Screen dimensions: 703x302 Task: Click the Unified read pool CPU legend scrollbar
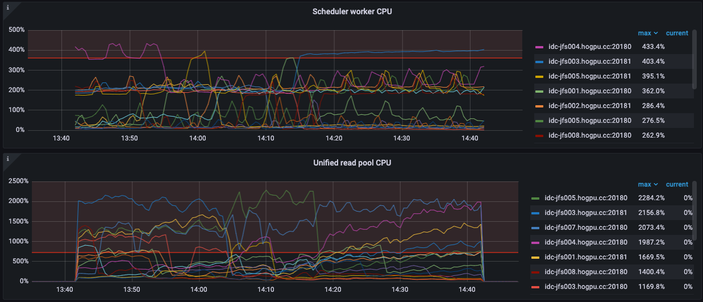click(694, 210)
